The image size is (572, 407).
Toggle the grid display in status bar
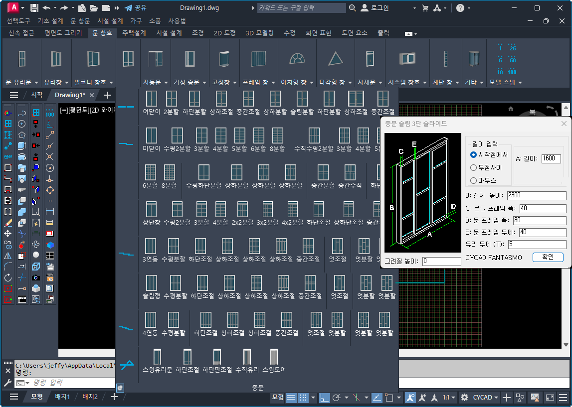point(290,398)
